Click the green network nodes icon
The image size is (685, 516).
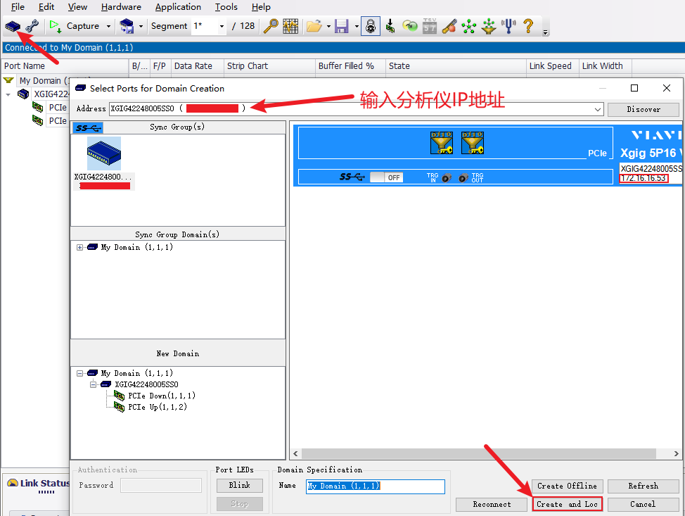coord(469,26)
